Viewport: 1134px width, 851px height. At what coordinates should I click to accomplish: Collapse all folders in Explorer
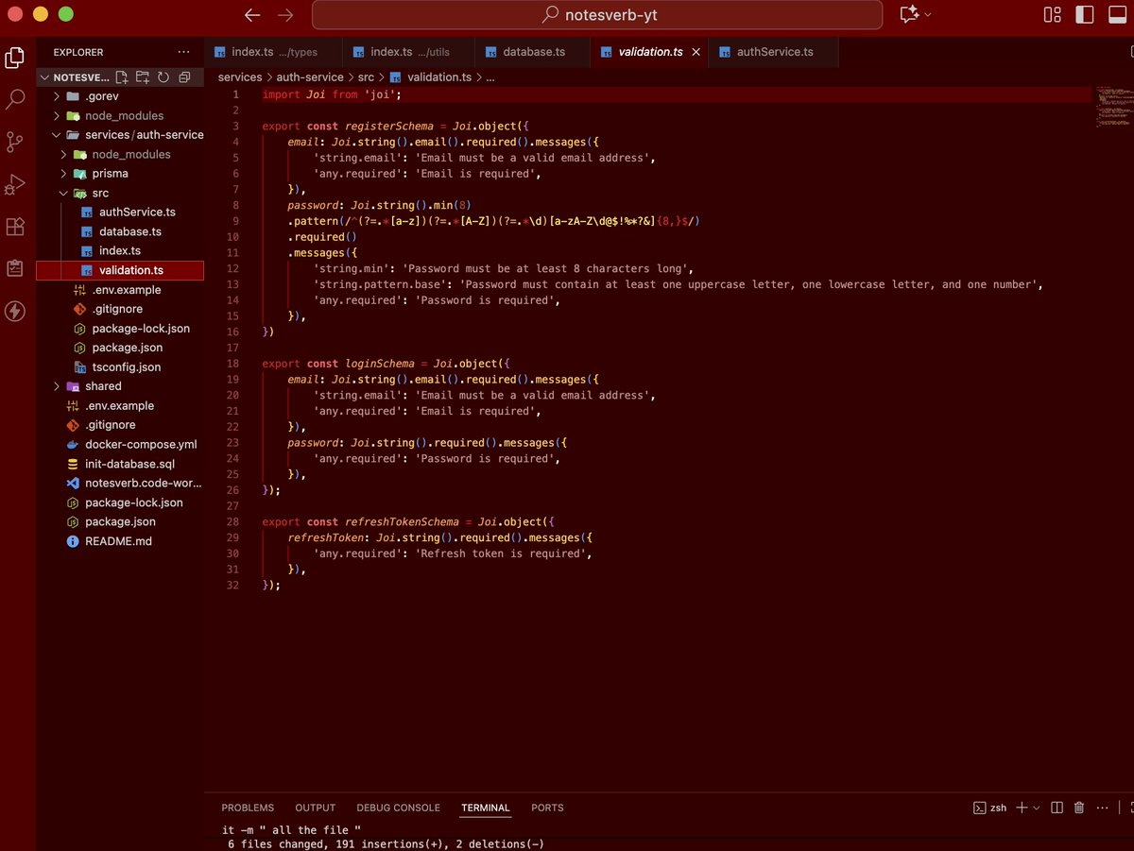(x=184, y=77)
